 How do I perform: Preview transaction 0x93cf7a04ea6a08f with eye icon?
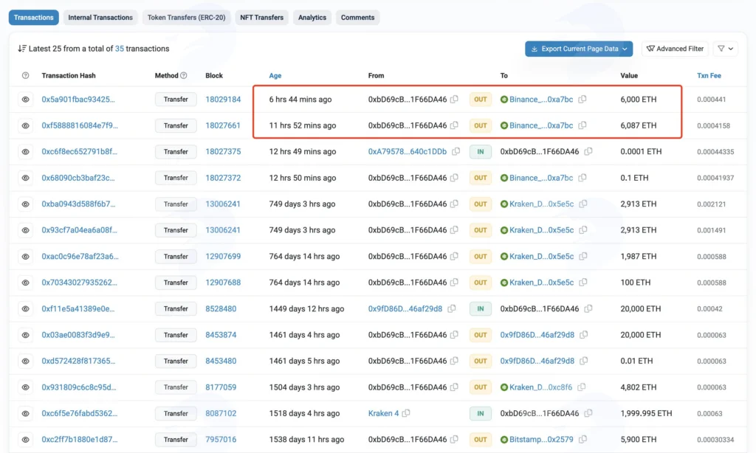pyautogui.click(x=26, y=230)
